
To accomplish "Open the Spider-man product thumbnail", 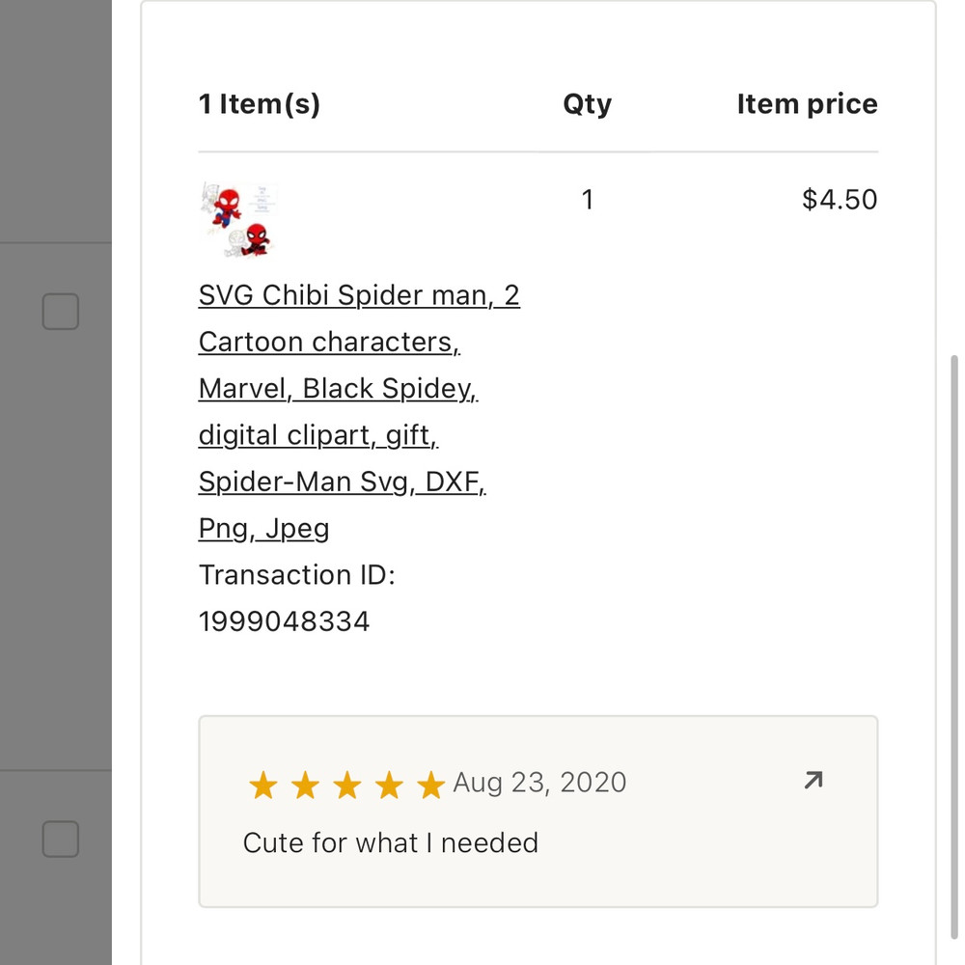I will (x=237, y=221).
